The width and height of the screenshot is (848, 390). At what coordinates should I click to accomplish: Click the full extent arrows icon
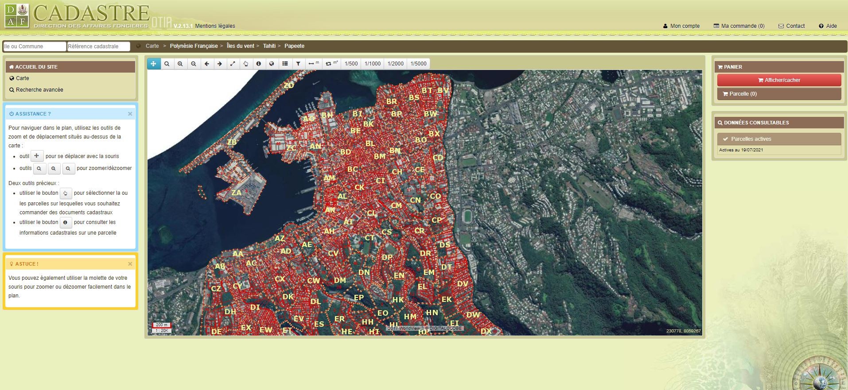point(233,64)
